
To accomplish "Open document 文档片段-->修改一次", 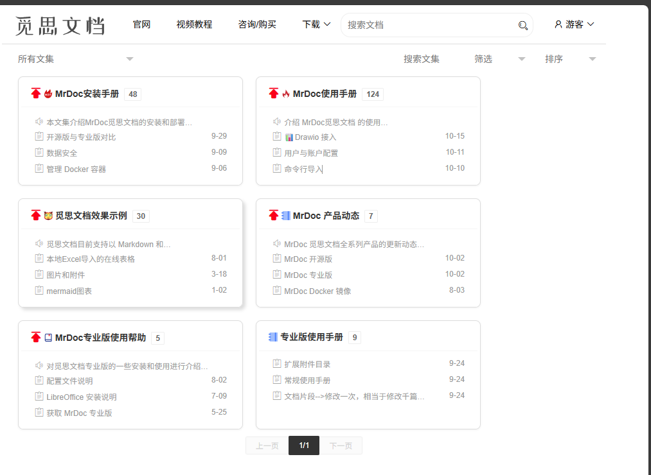I will 354,396.
